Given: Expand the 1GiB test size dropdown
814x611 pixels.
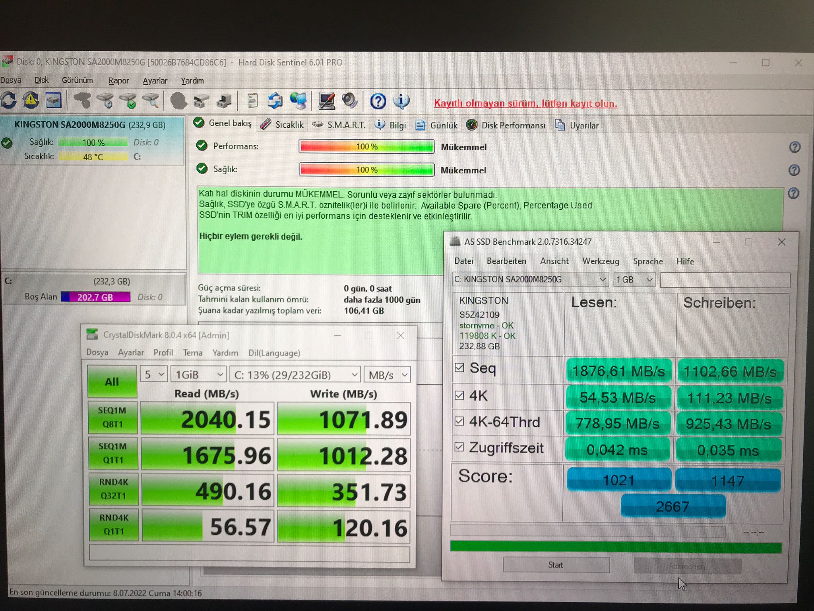Looking at the screenshot, I should pos(198,375).
